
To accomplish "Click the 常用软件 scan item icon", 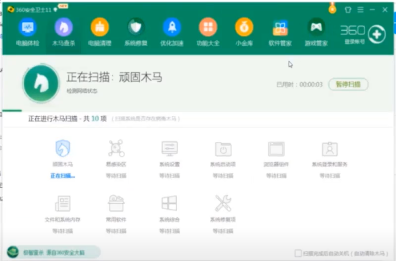I will [x=116, y=203].
